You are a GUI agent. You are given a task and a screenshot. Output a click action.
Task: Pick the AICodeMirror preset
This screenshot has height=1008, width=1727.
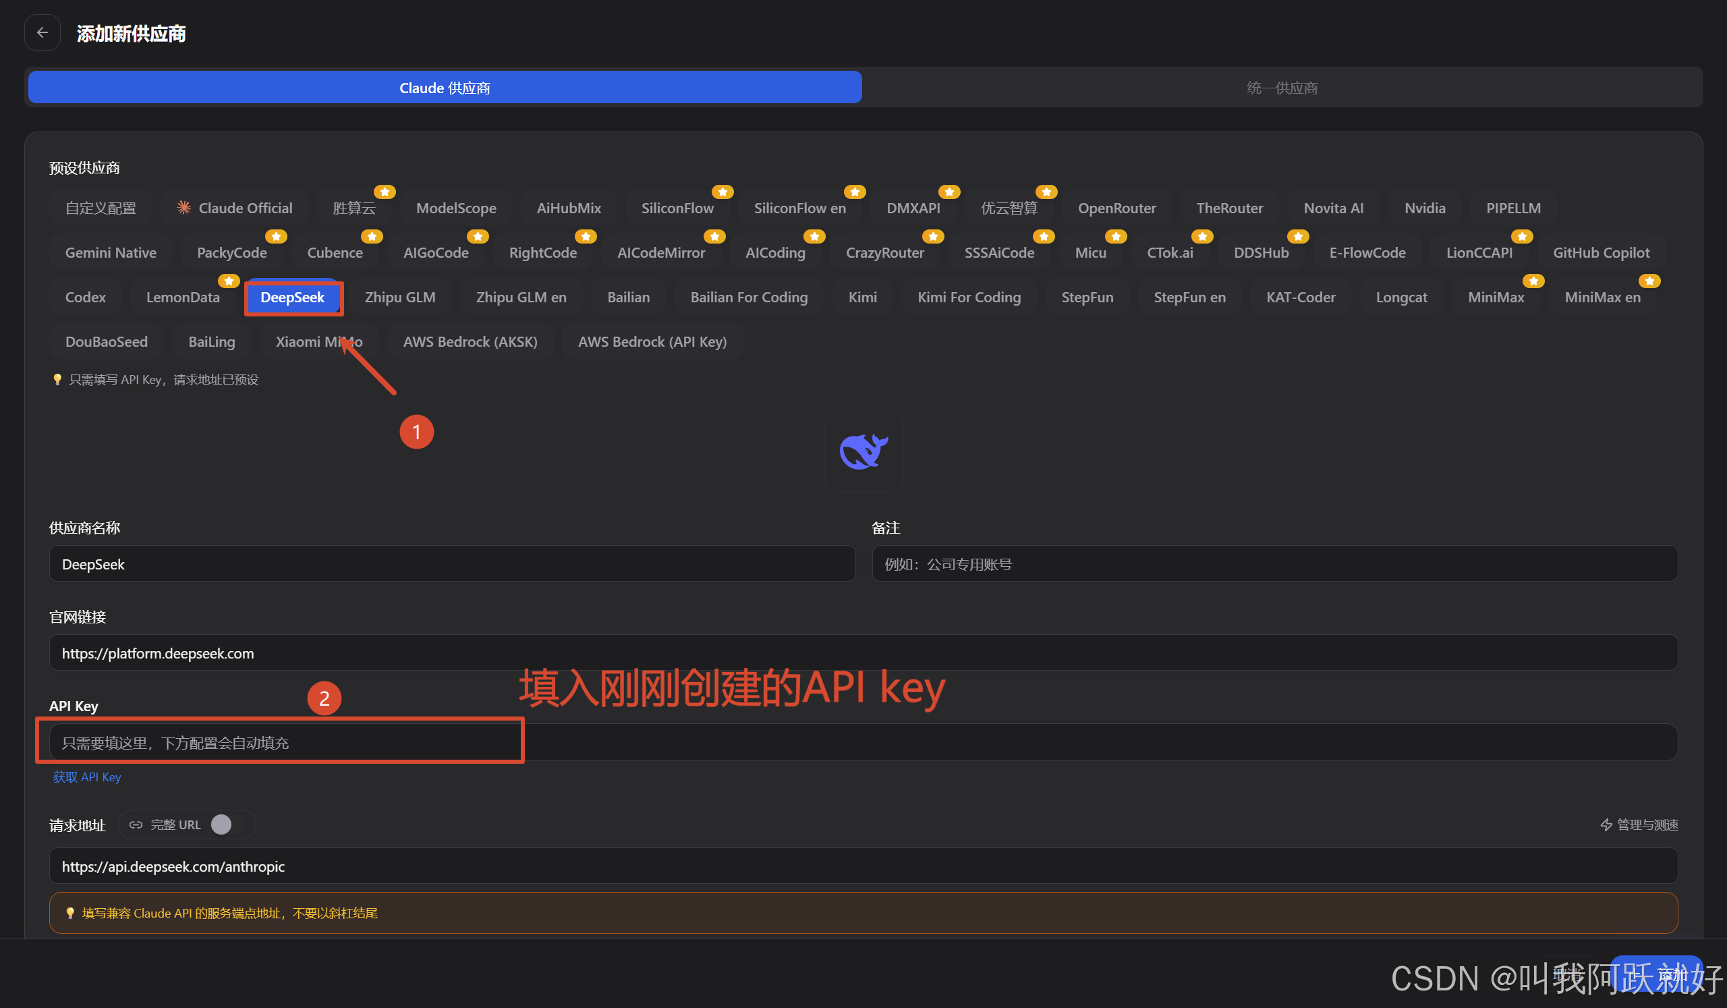(x=661, y=252)
